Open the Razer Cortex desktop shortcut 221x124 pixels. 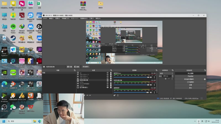click(x=13, y=29)
